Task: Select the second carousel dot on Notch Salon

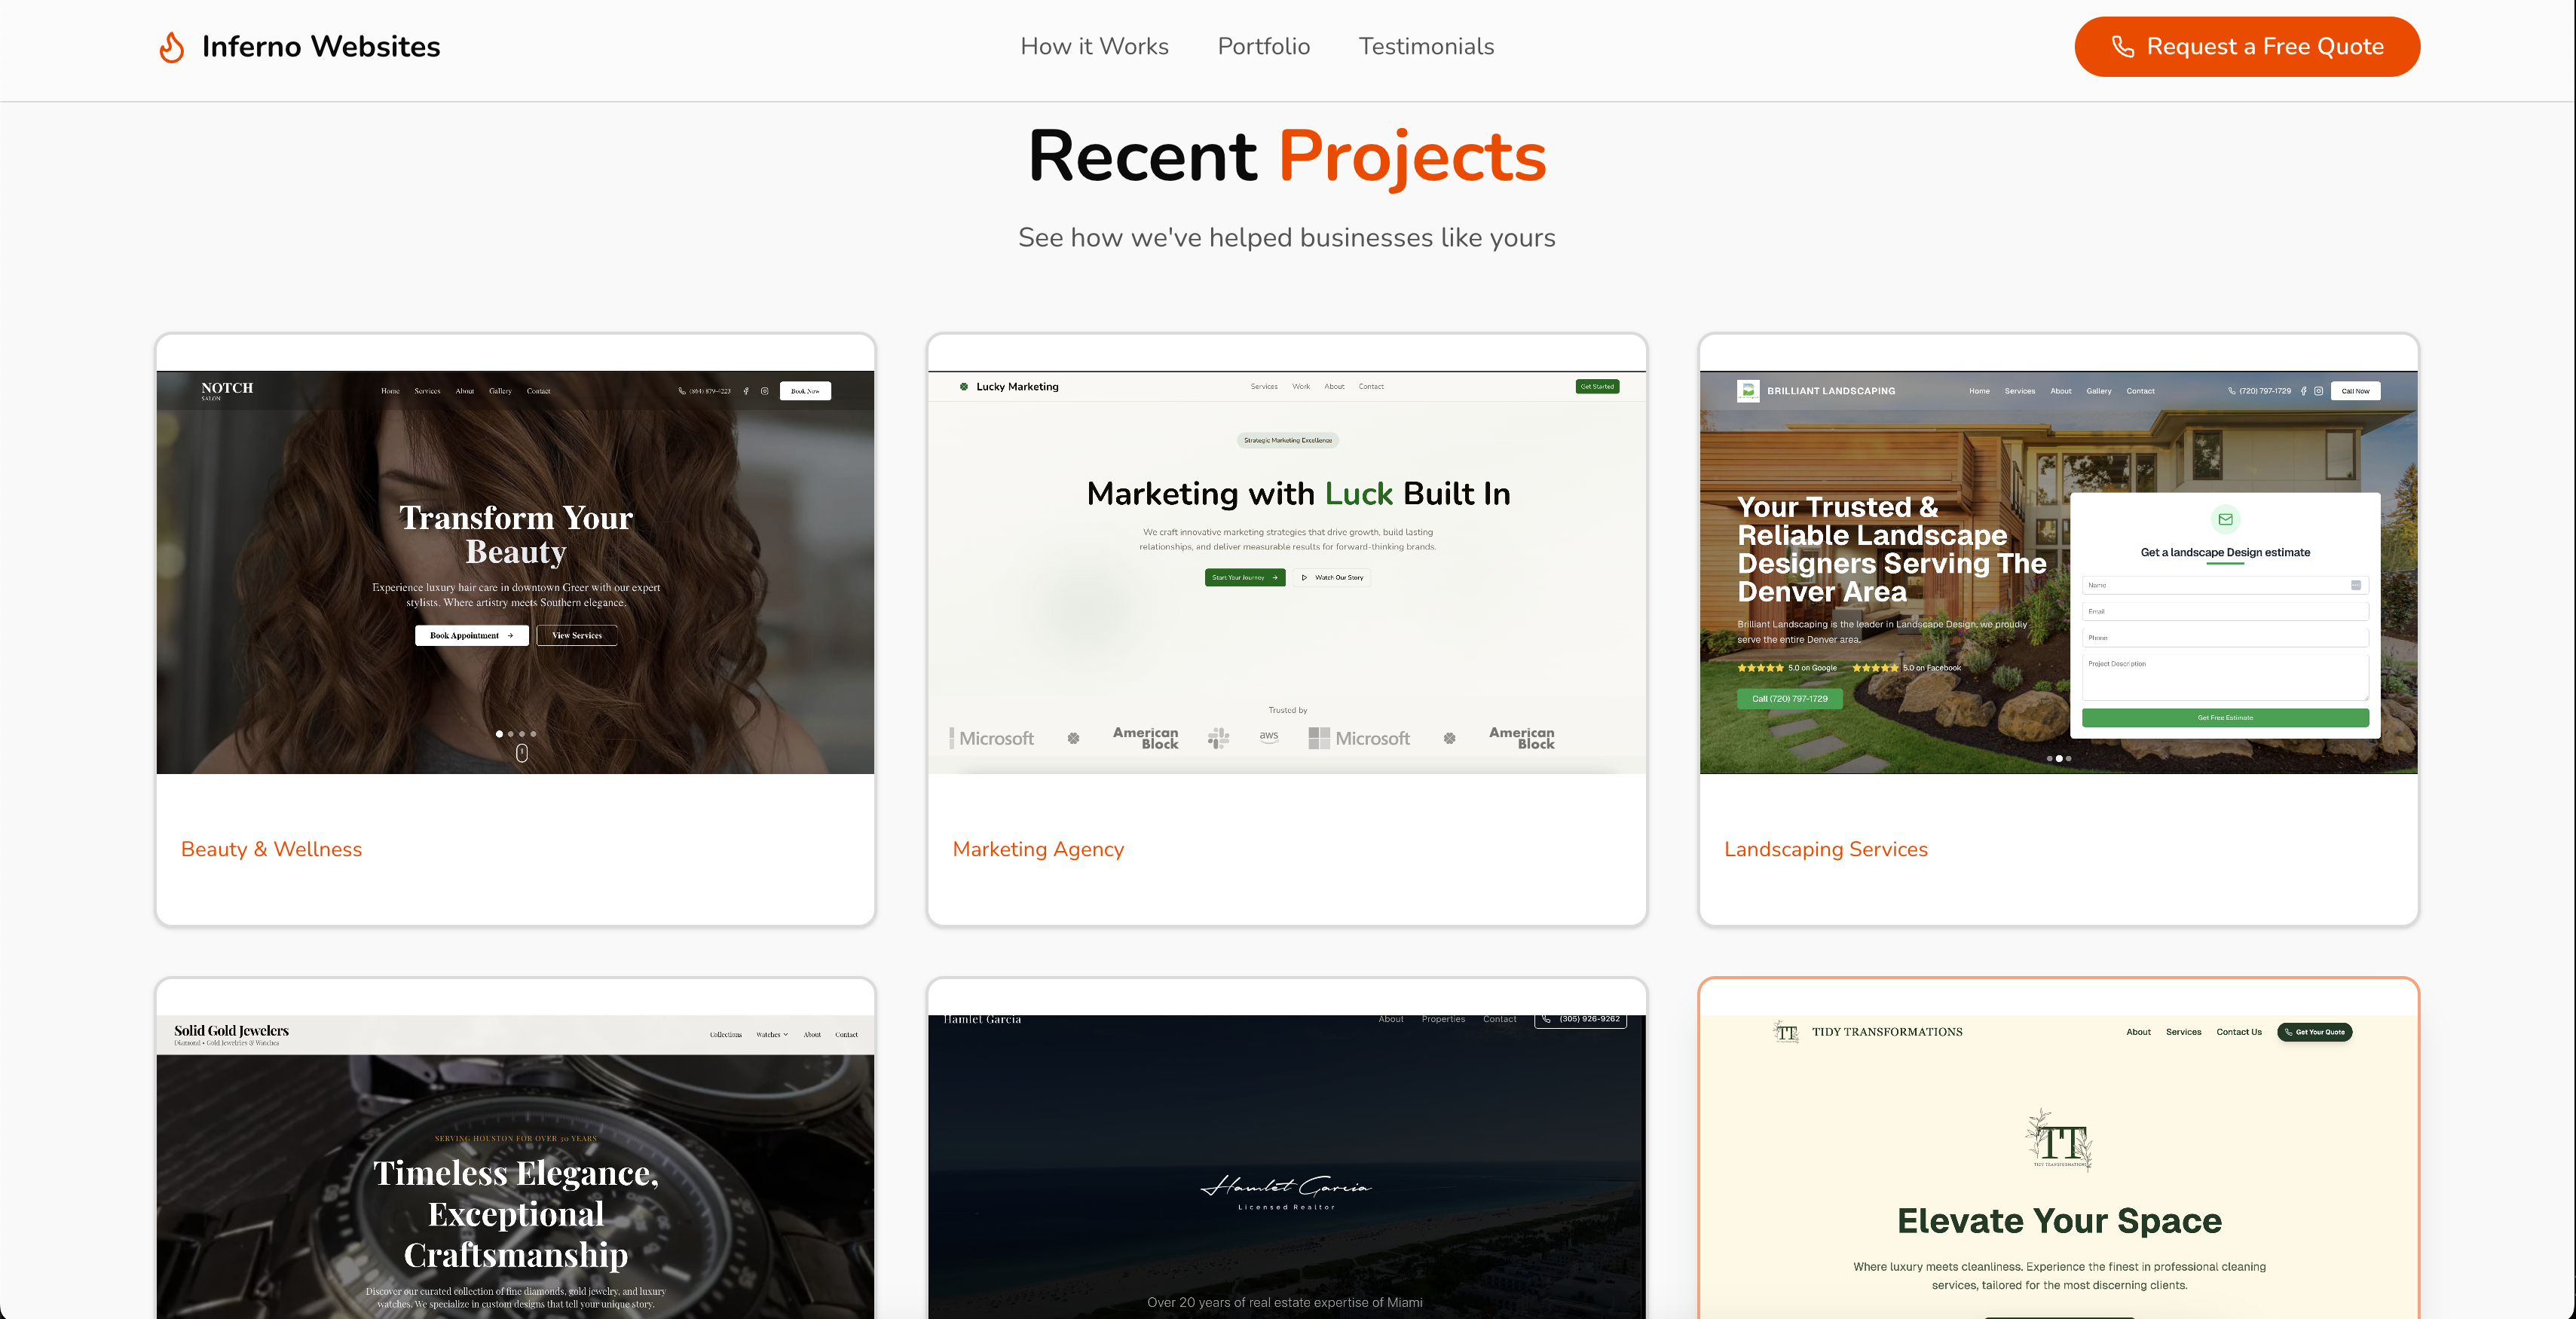Action: tap(510, 733)
